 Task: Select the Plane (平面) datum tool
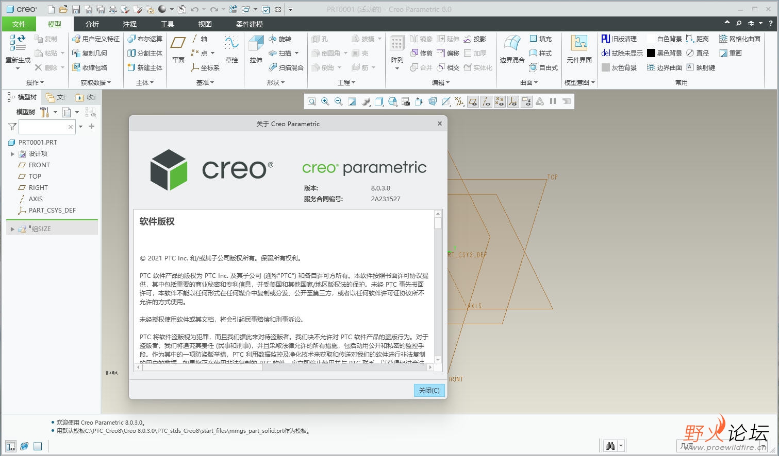point(178,49)
